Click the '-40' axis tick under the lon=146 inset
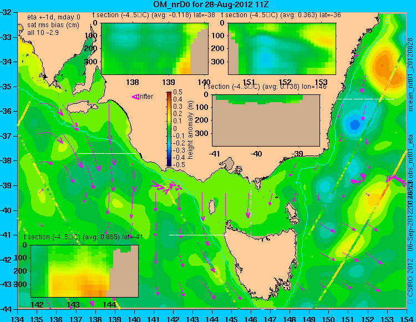Viewport: 416px width, 322px height. 256,154
